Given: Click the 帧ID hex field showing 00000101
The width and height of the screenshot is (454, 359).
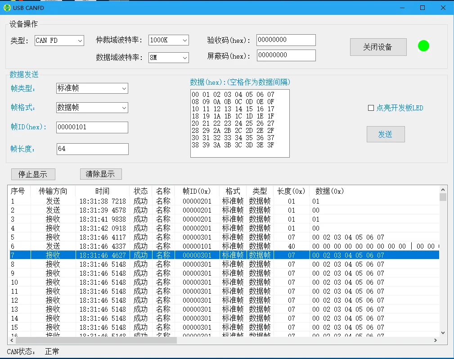Looking at the screenshot, I should tap(92, 127).
